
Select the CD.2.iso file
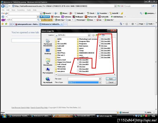(81, 67)
